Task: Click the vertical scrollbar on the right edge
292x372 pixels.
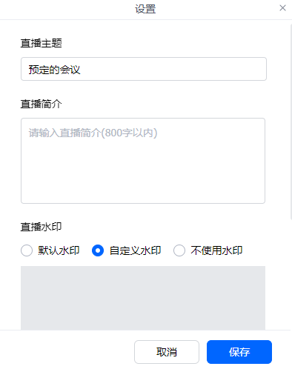Action: (291, 122)
